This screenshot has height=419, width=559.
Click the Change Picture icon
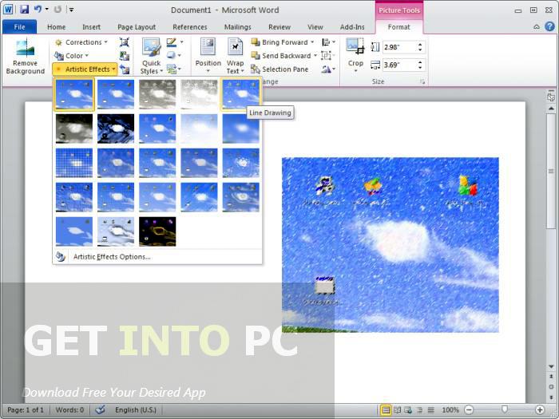coord(124,56)
